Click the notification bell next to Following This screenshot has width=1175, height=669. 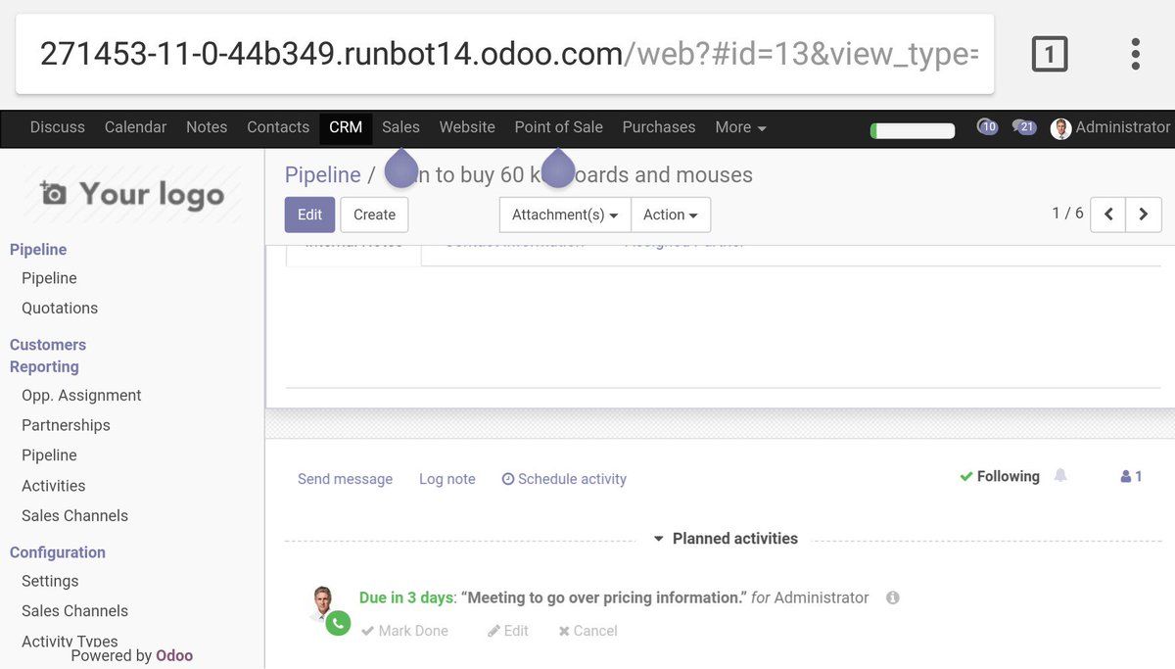[x=1059, y=476]
